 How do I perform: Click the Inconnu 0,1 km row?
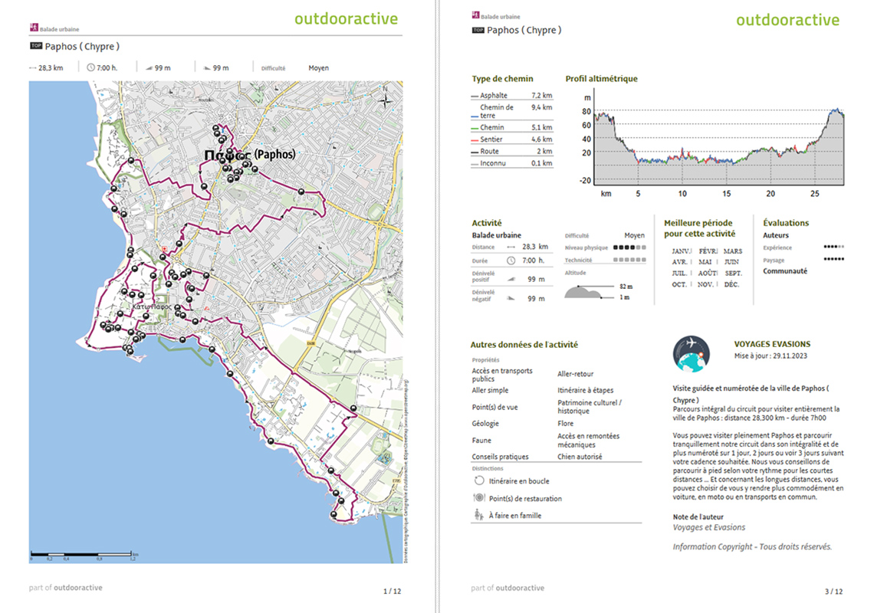[511, 163]
